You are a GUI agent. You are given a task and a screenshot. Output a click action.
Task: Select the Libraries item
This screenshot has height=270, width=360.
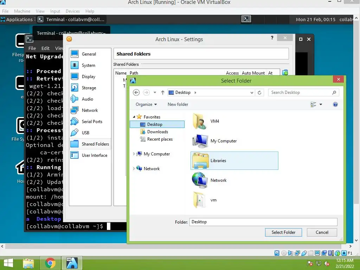click(234, 161)
